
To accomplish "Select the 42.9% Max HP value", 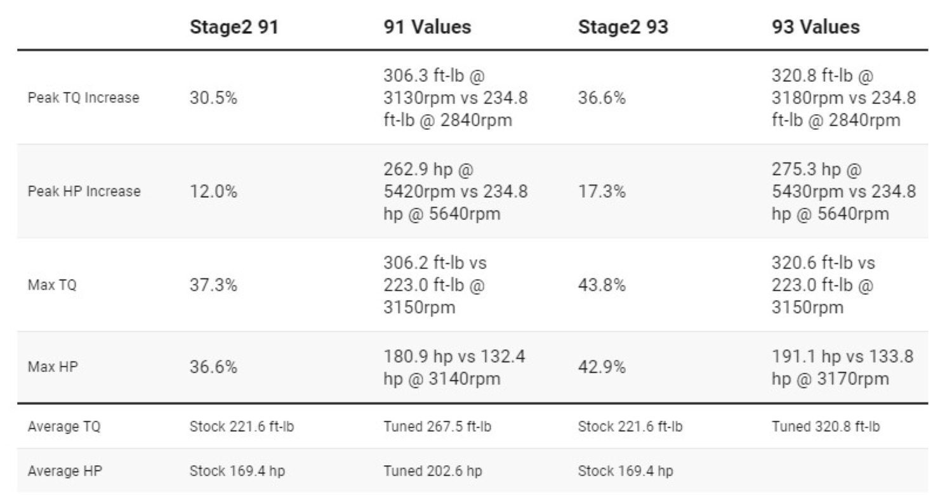I will [x=602, y=366].
